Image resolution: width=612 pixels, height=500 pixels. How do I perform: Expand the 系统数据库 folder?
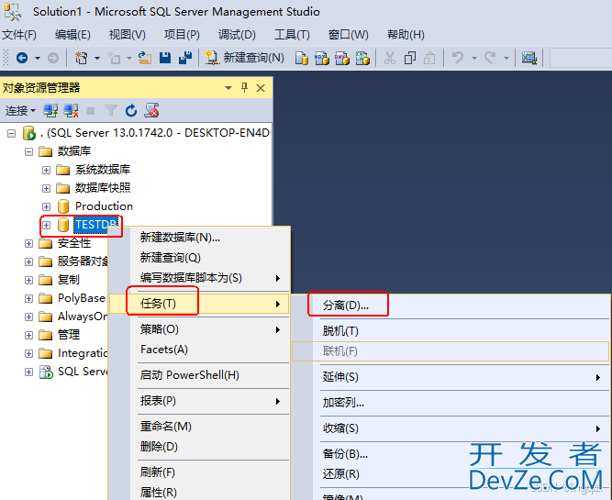(x=46, y=170)
